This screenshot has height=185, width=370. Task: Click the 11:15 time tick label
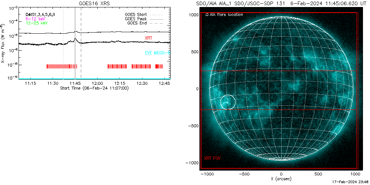click(x=30, y=84)
